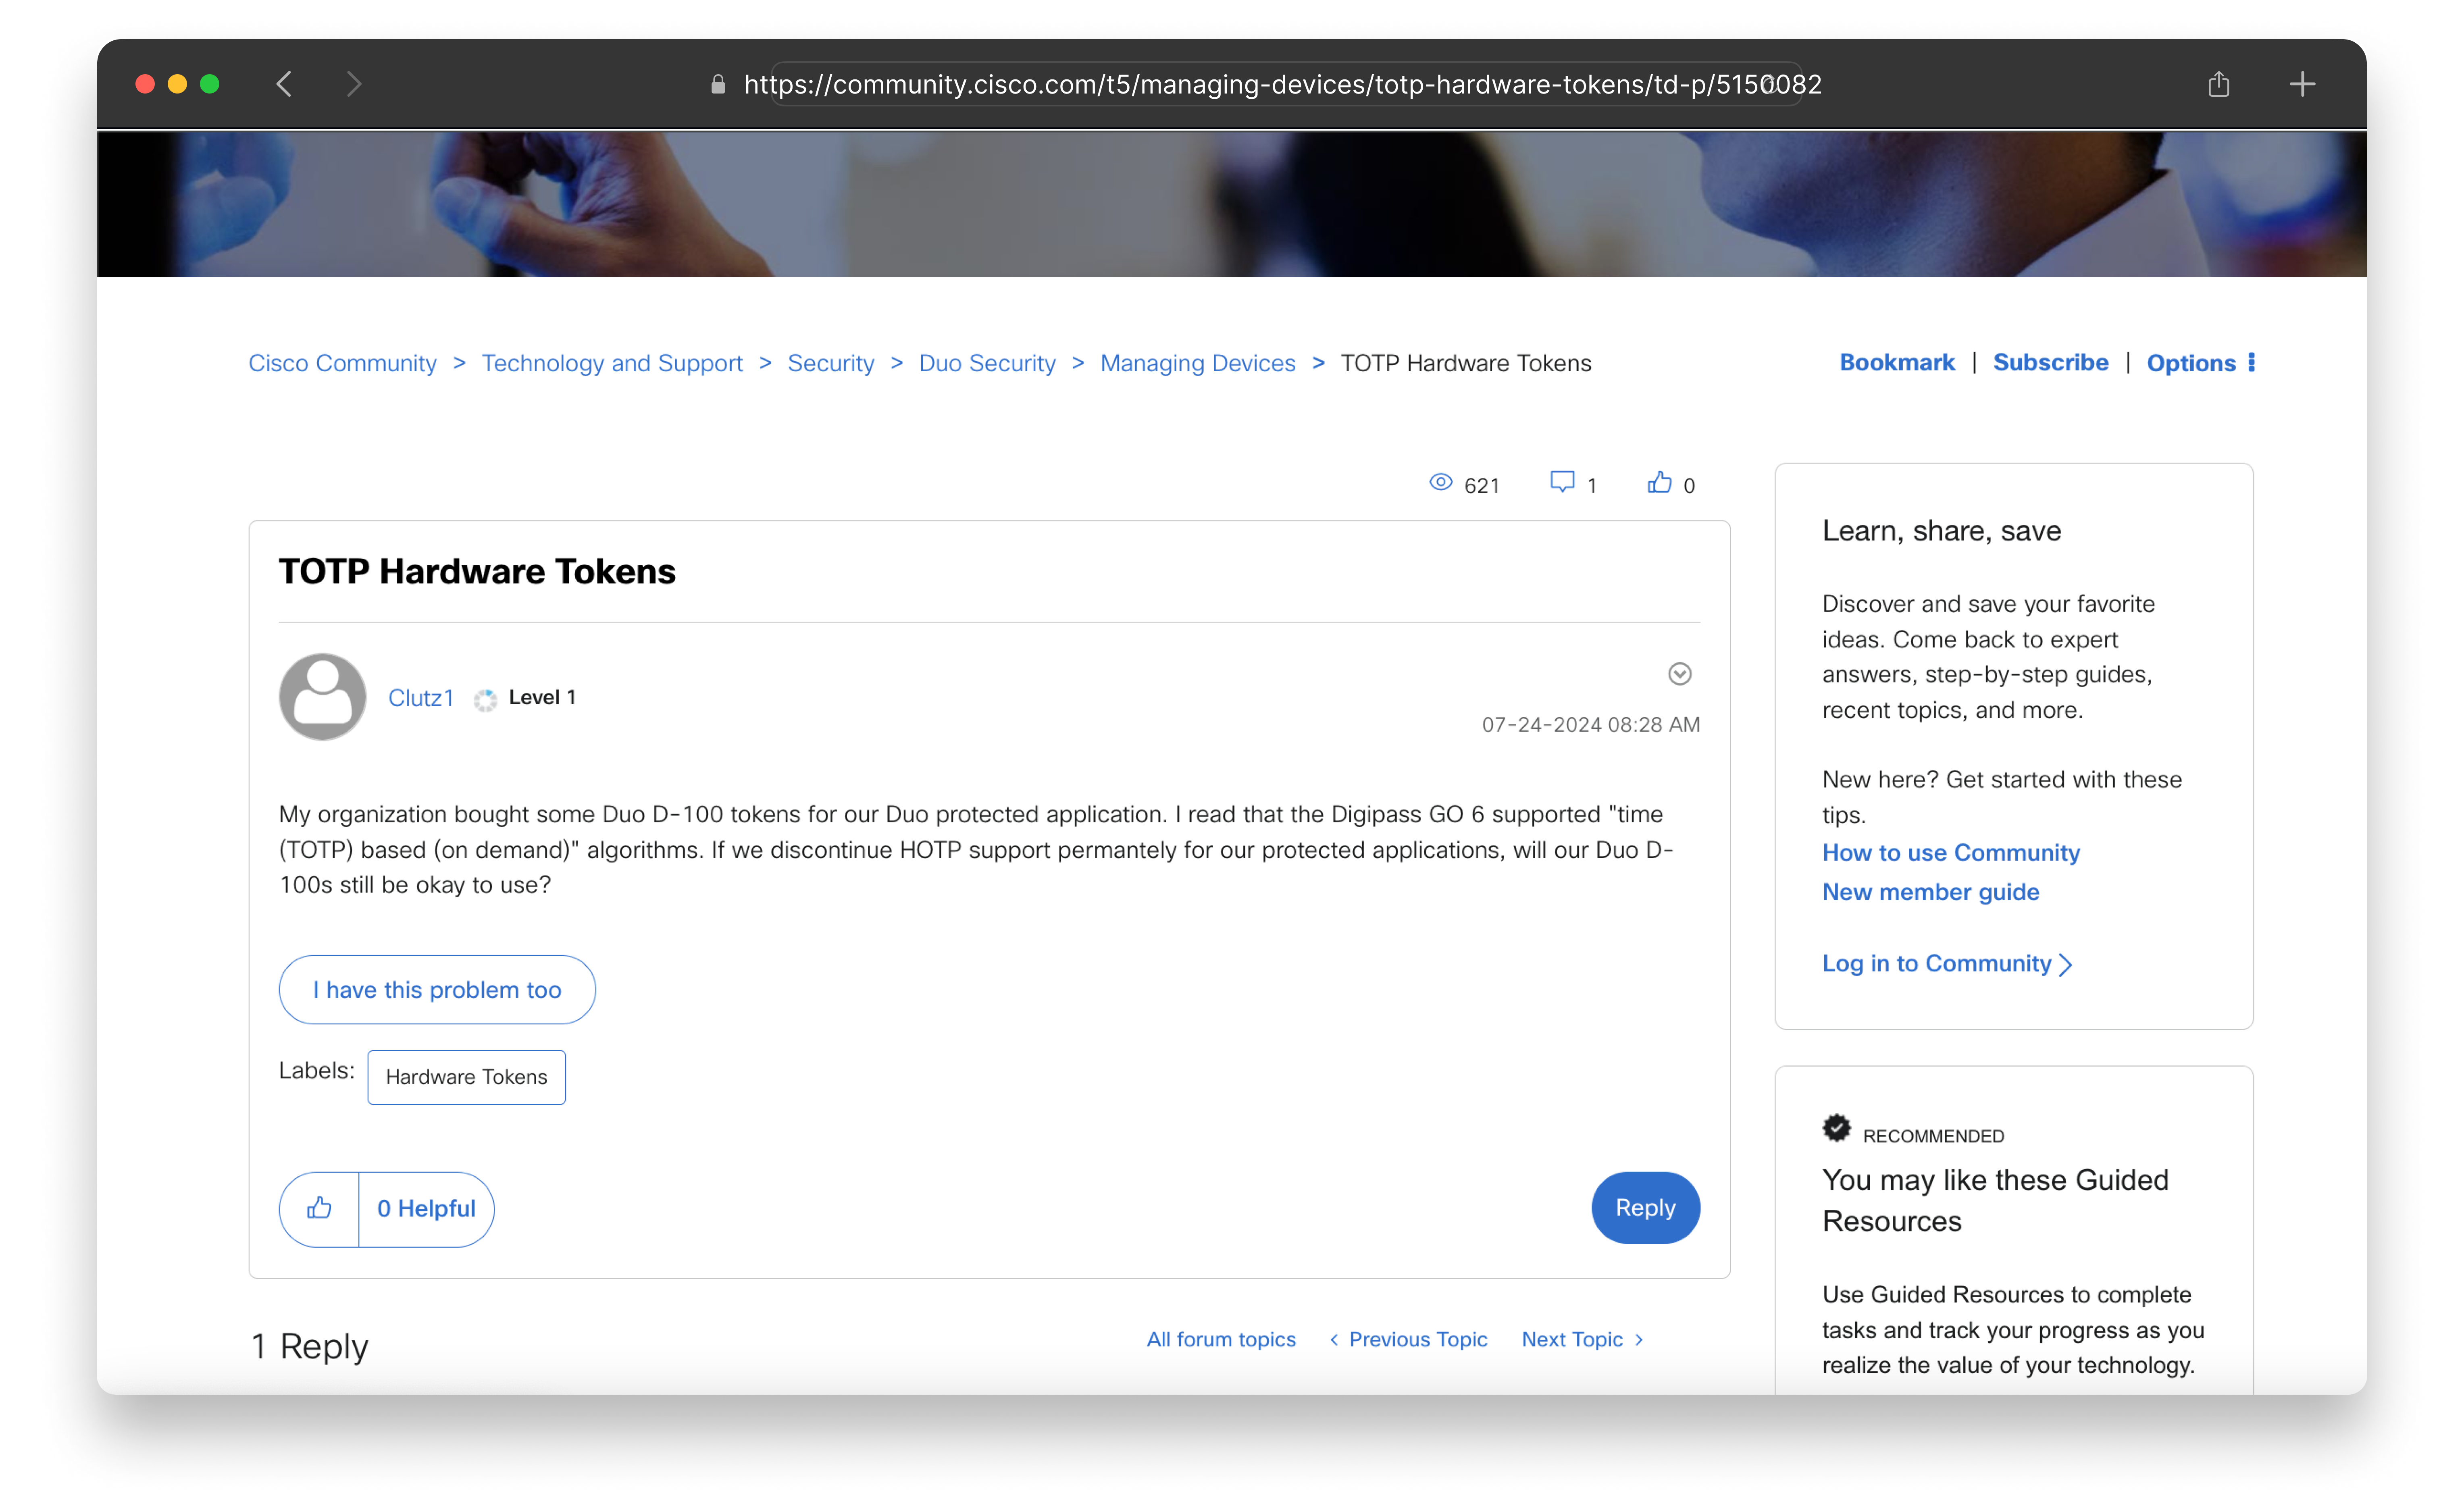Viewport: 2464px width, 1506px height.
Task: Open the share icon in toolbar
Action: pyautogui.click(x=2218, y=84)
